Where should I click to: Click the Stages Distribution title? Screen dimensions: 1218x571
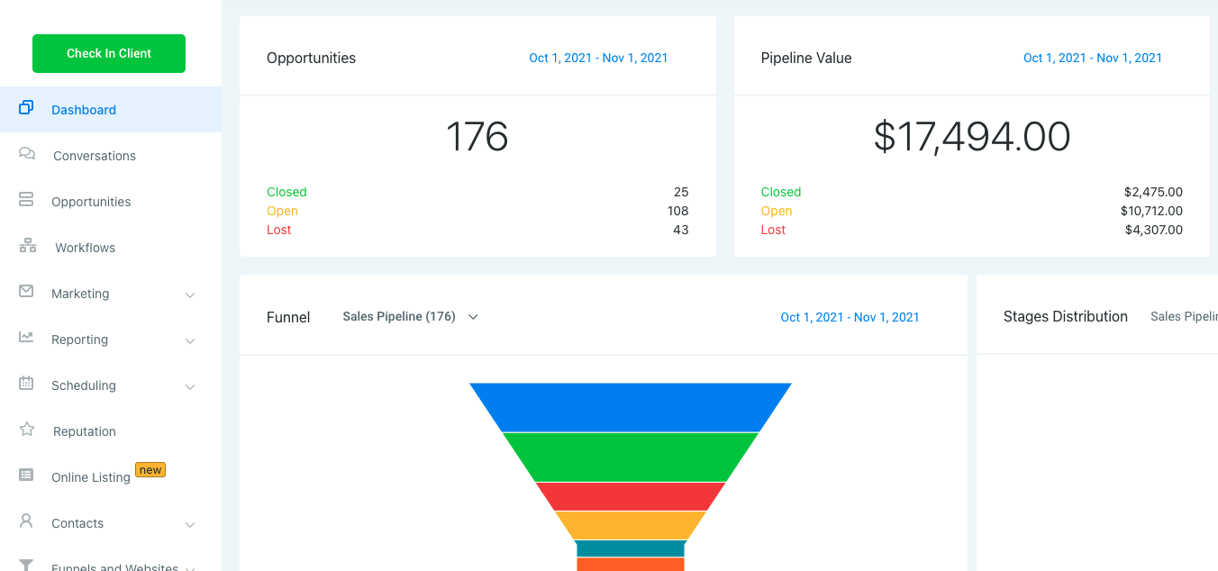(1066, 316)
